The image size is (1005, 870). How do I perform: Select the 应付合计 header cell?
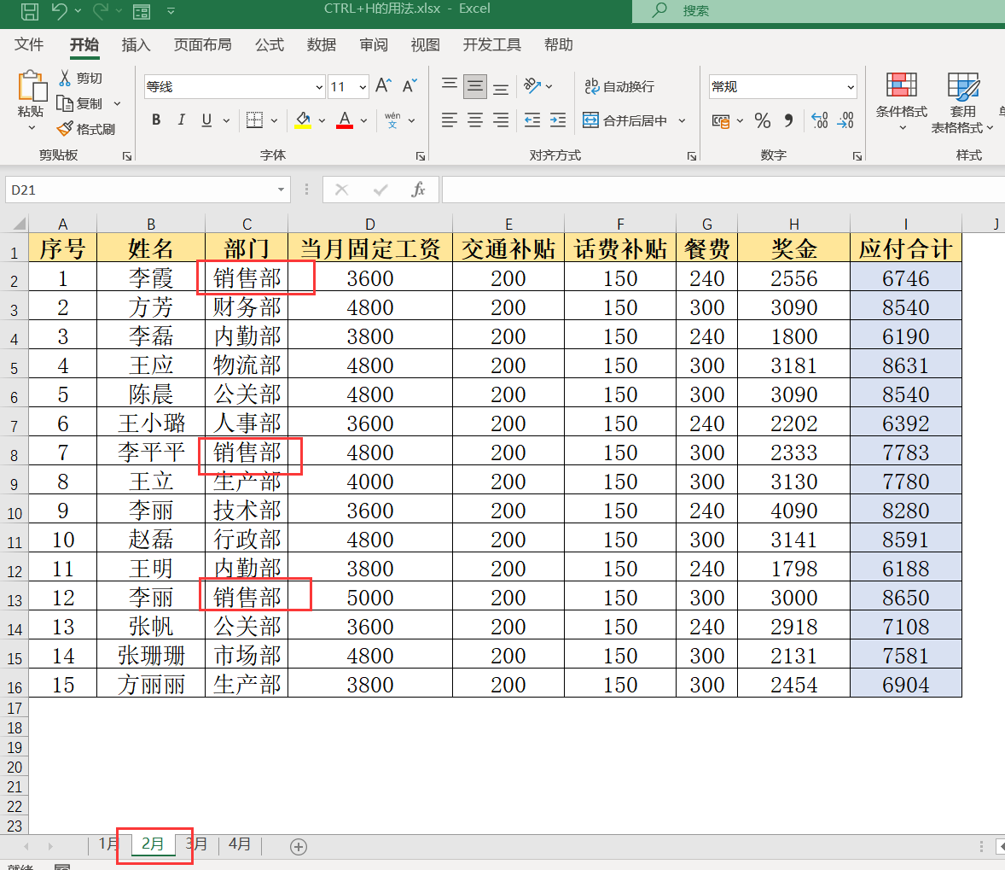pyautogui.click(x=906, y=248)
